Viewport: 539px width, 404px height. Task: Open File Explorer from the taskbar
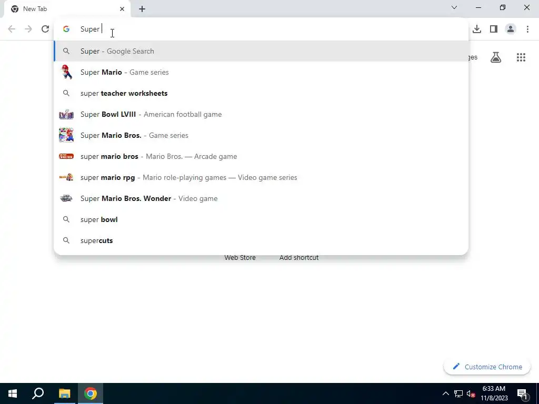[x=64, y=393]
